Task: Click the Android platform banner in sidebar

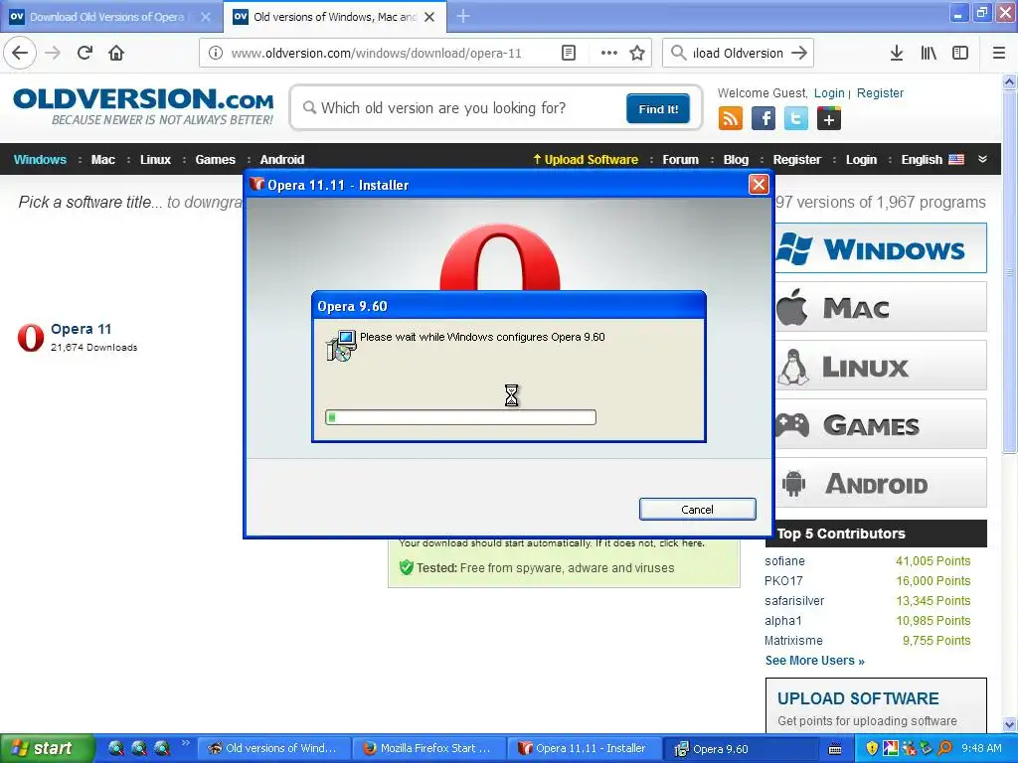Action: click(881, 483)
